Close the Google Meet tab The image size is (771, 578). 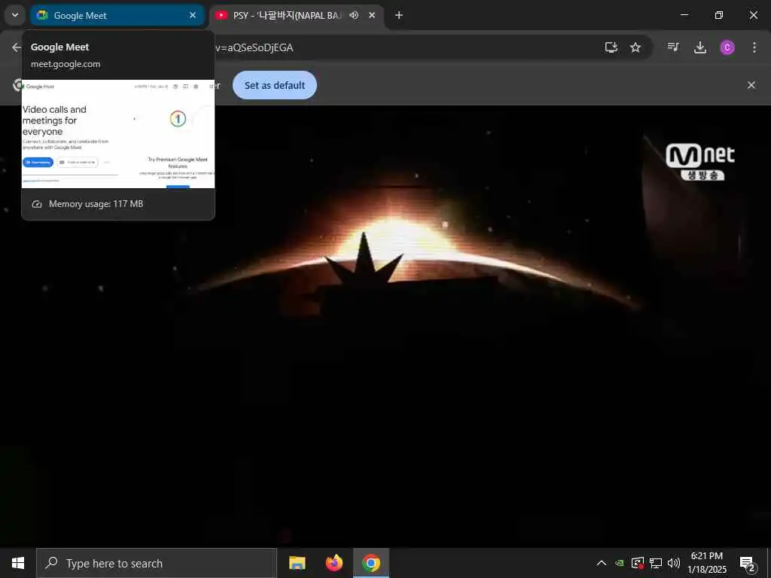point(193,15)
